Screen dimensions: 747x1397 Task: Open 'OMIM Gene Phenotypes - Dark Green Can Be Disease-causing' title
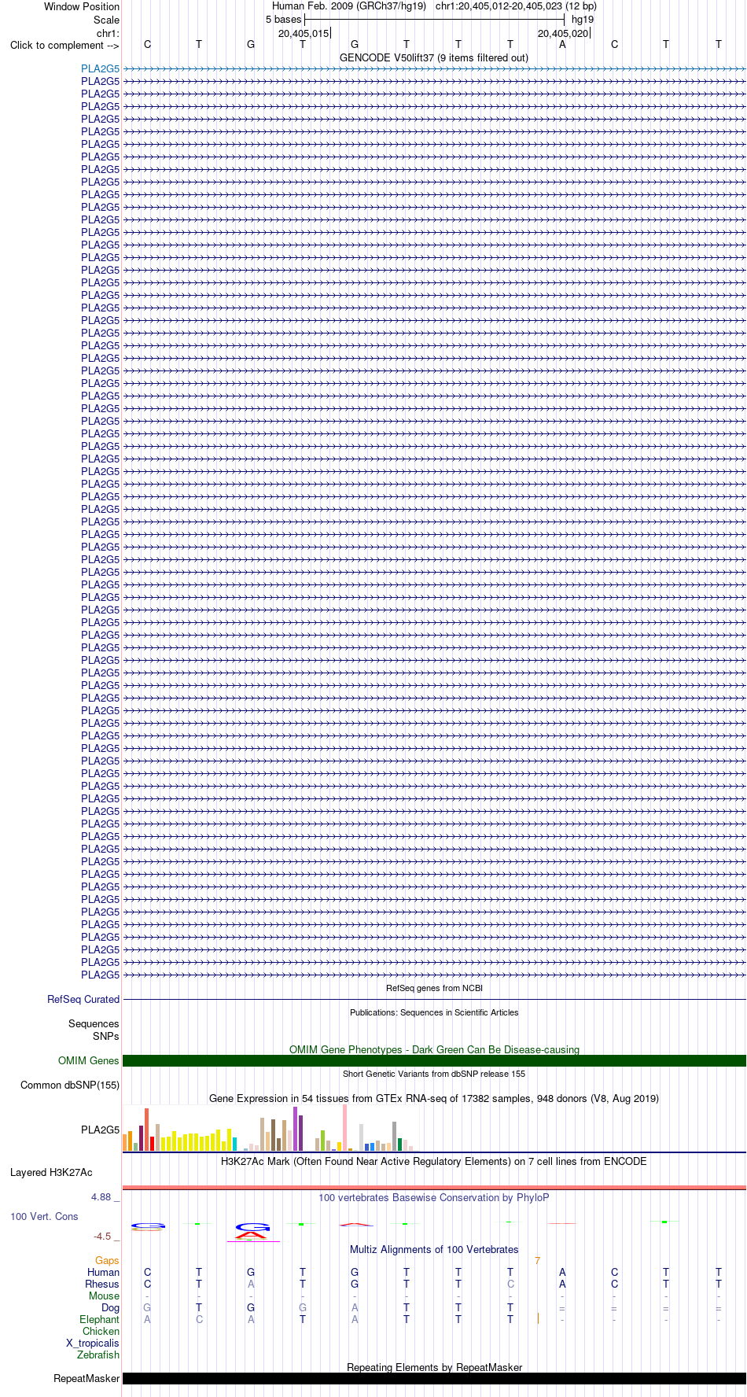pyautogui.click(x=434, y=1049)
